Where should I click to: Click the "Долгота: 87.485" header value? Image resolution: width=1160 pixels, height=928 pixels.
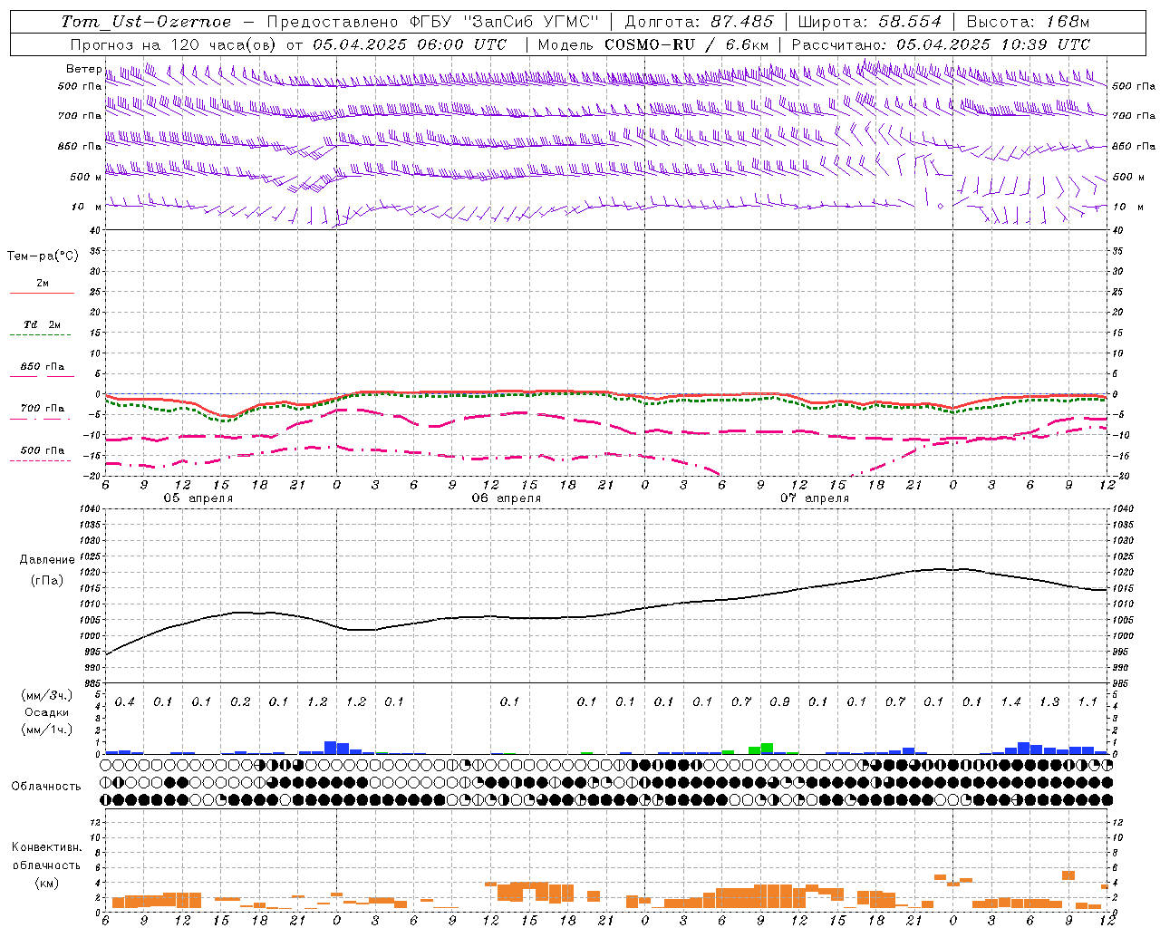699,22
